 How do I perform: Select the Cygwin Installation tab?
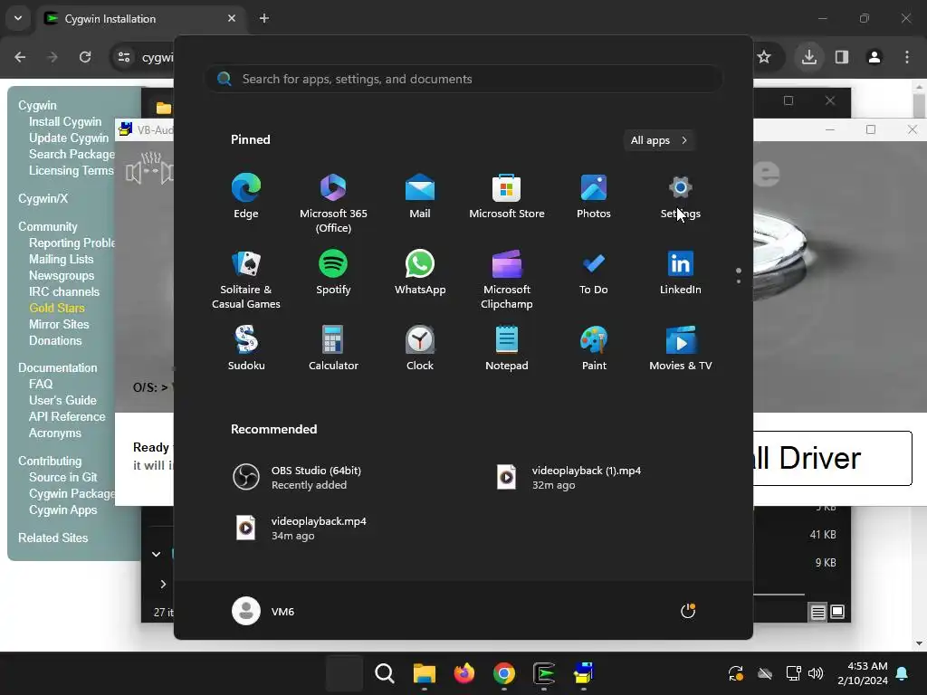click(x=140, y=18)
